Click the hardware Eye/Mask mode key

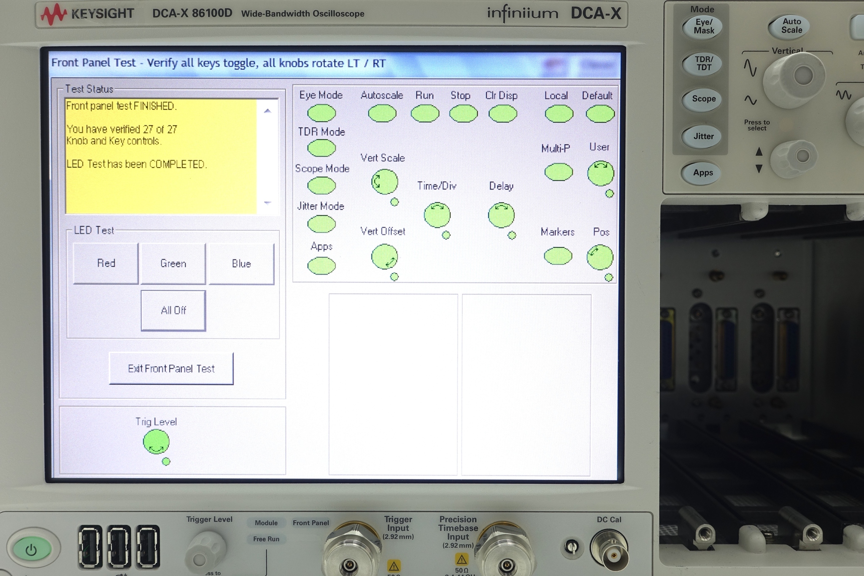(702, 27)
